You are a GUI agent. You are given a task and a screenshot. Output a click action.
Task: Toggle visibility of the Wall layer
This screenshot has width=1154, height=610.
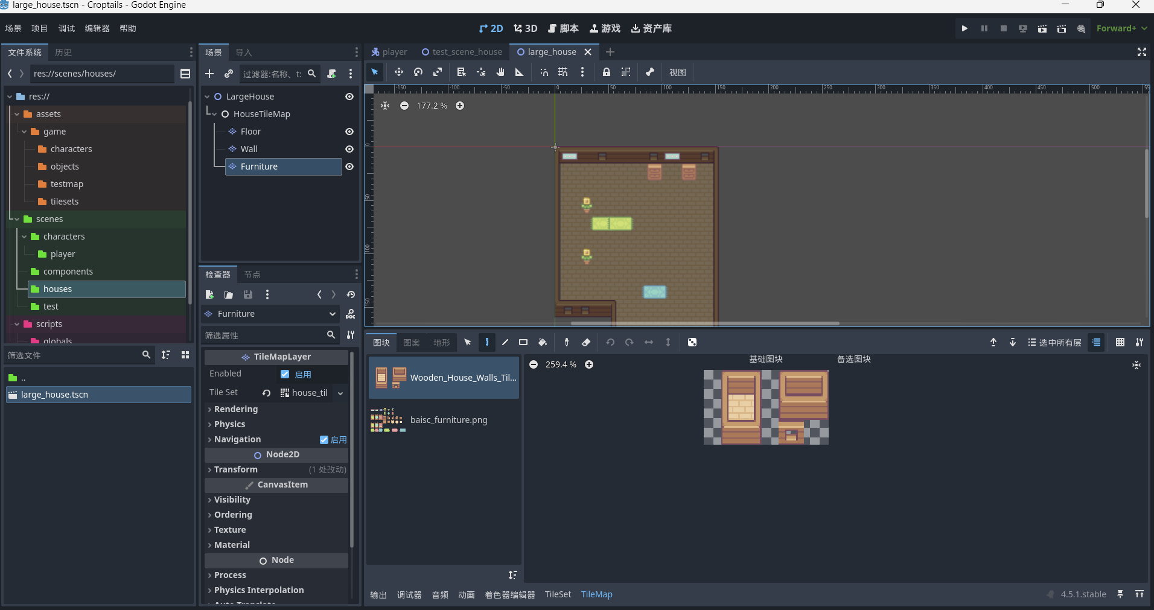tap(349, 149)
